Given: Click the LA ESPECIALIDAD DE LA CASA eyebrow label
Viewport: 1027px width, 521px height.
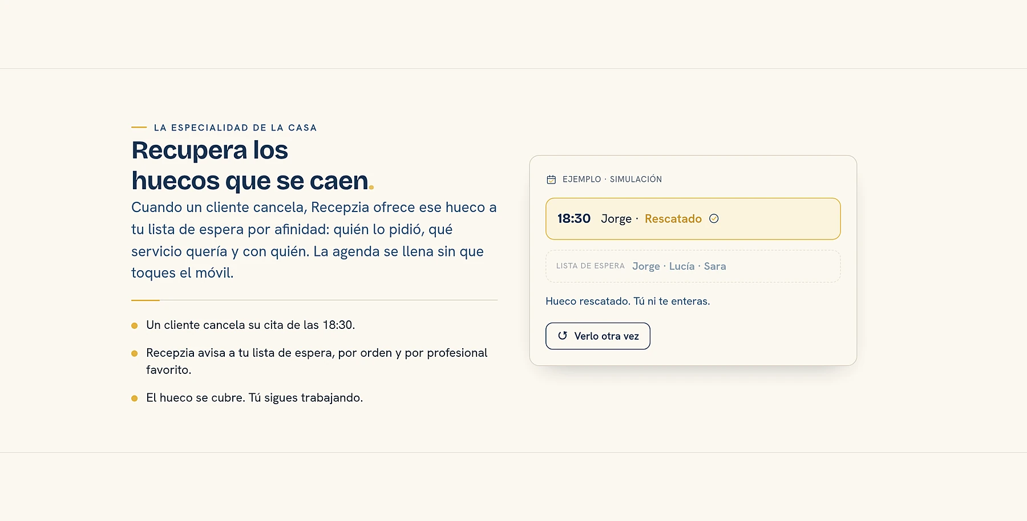Looking at the screenshot, I should (x=236, y=128).
